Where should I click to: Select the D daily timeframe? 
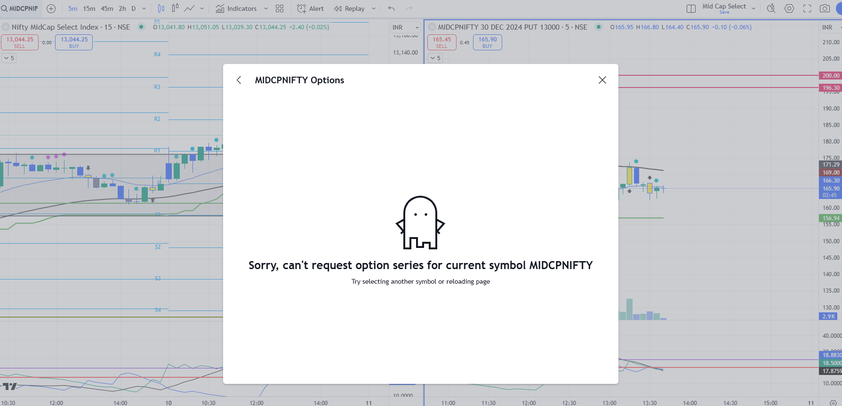coord(134,8)
